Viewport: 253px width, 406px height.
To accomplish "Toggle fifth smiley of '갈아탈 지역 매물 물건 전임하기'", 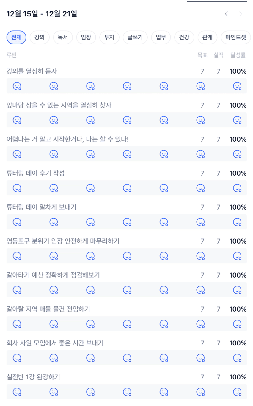I will coord(164,324).
